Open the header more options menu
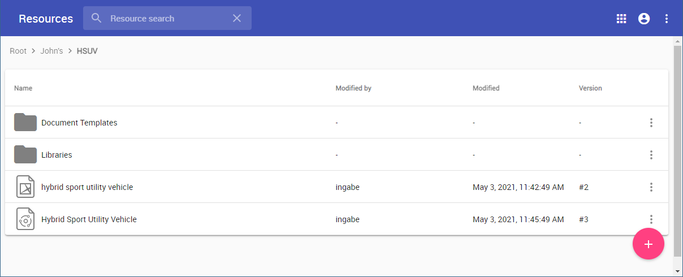The width and height of the screenshot is (683, 277). (667, 19)
